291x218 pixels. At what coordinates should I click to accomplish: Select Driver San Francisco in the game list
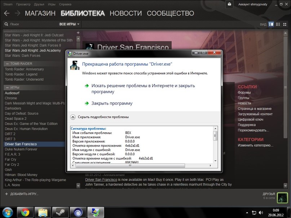[34, 144]
